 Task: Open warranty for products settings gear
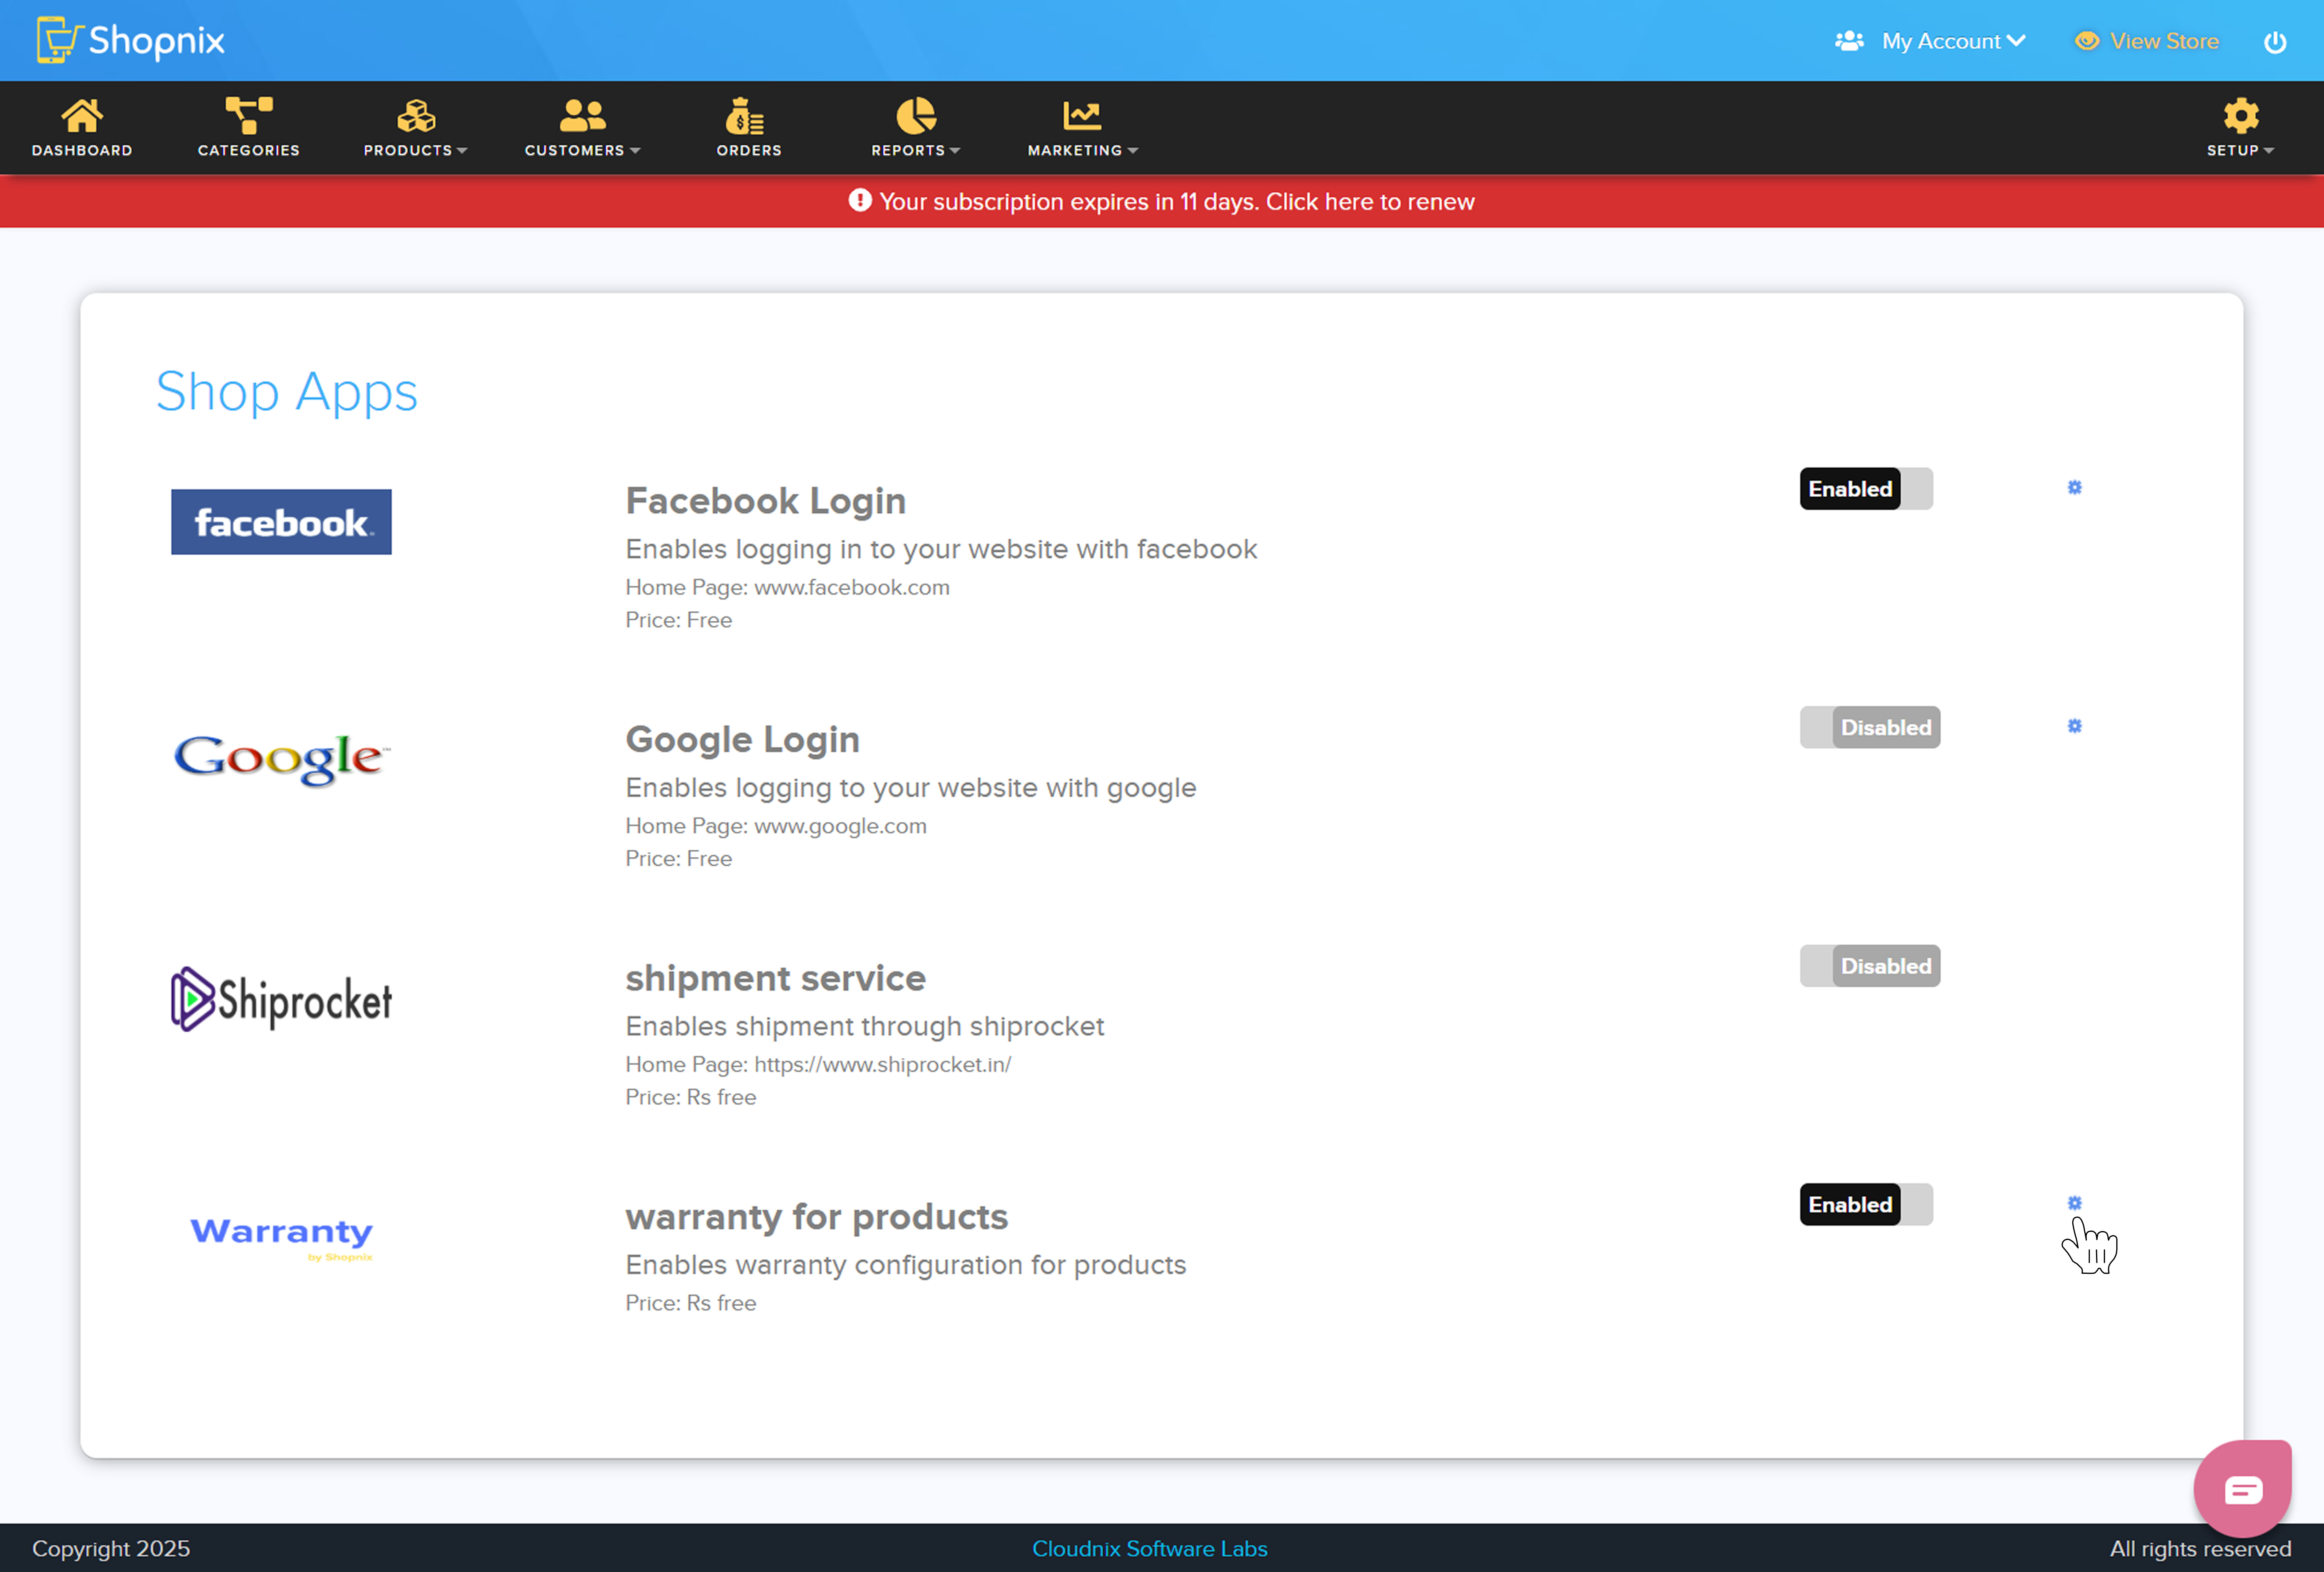(2075, 1203)
